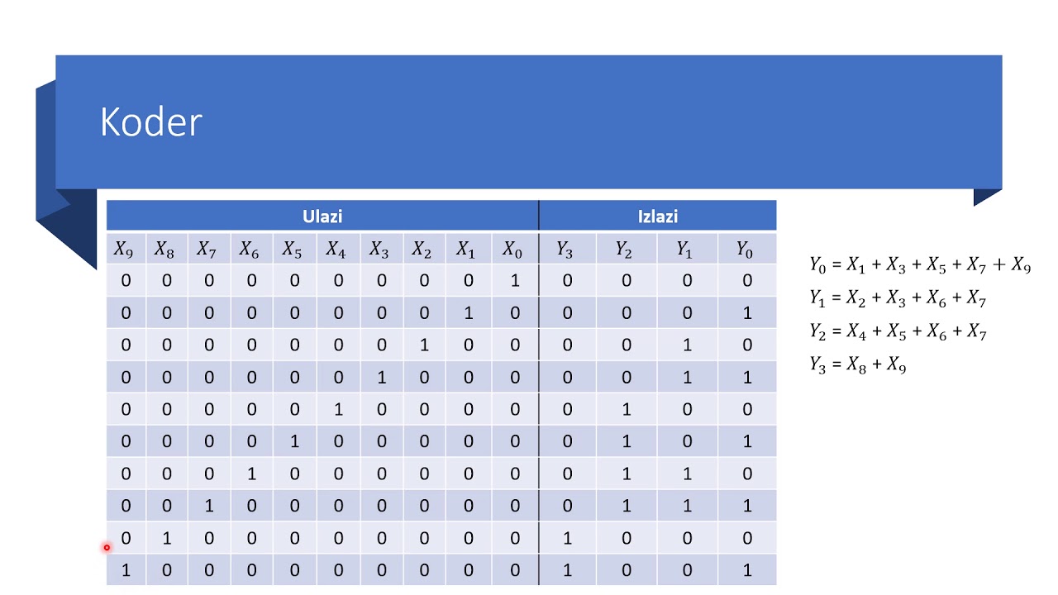Click the X0 column header

513,249
